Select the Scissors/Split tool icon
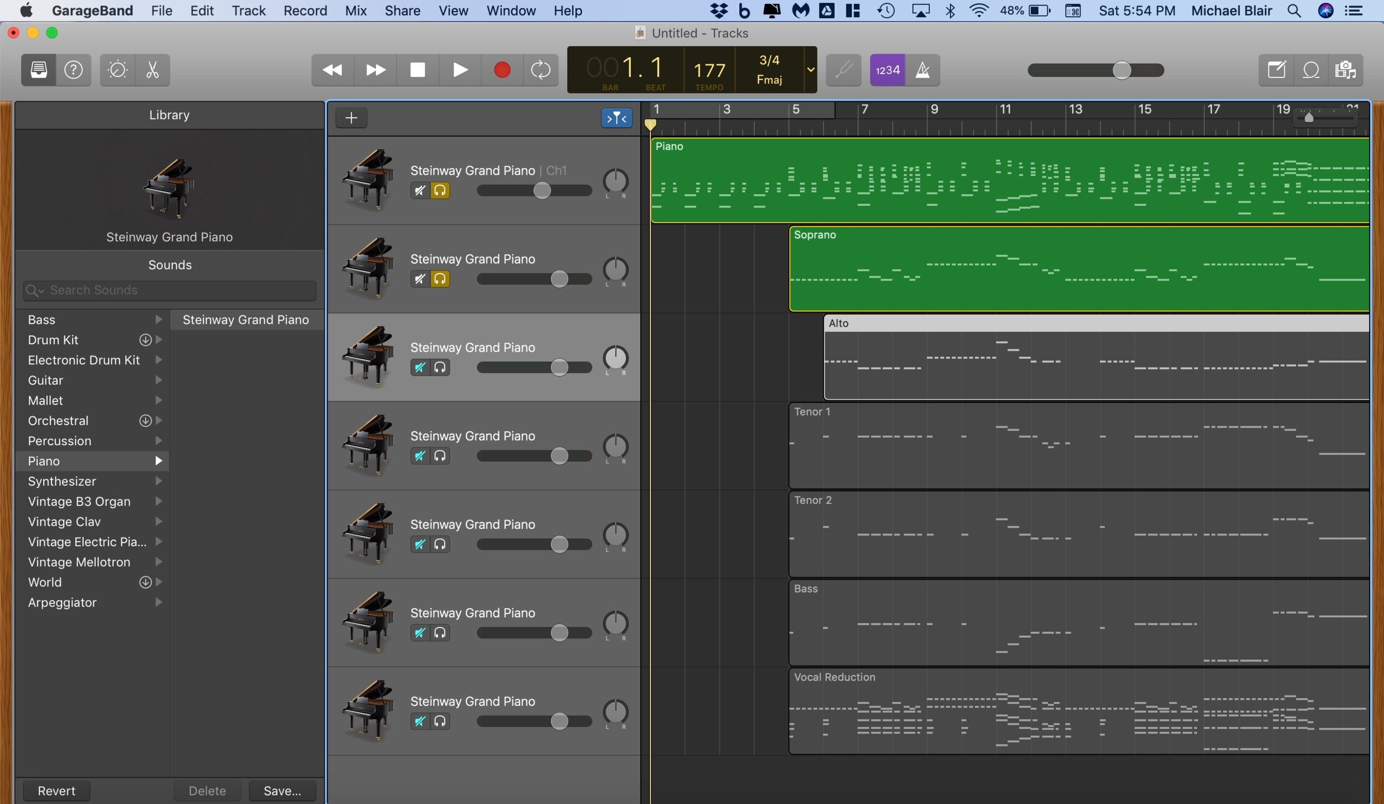The width and height of the screenshot is (1384, 804). [152, 69]
